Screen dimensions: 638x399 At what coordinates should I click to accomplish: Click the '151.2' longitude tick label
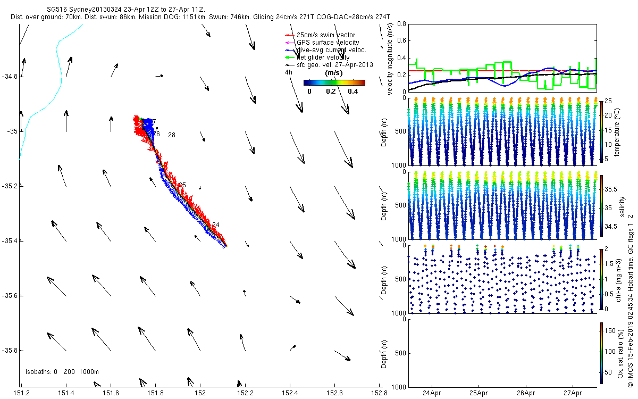(x=21, y=394)
